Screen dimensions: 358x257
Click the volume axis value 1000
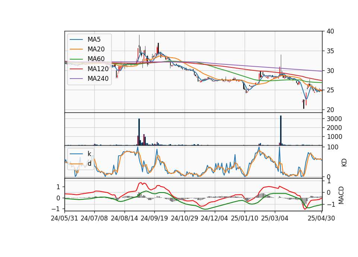334,137
